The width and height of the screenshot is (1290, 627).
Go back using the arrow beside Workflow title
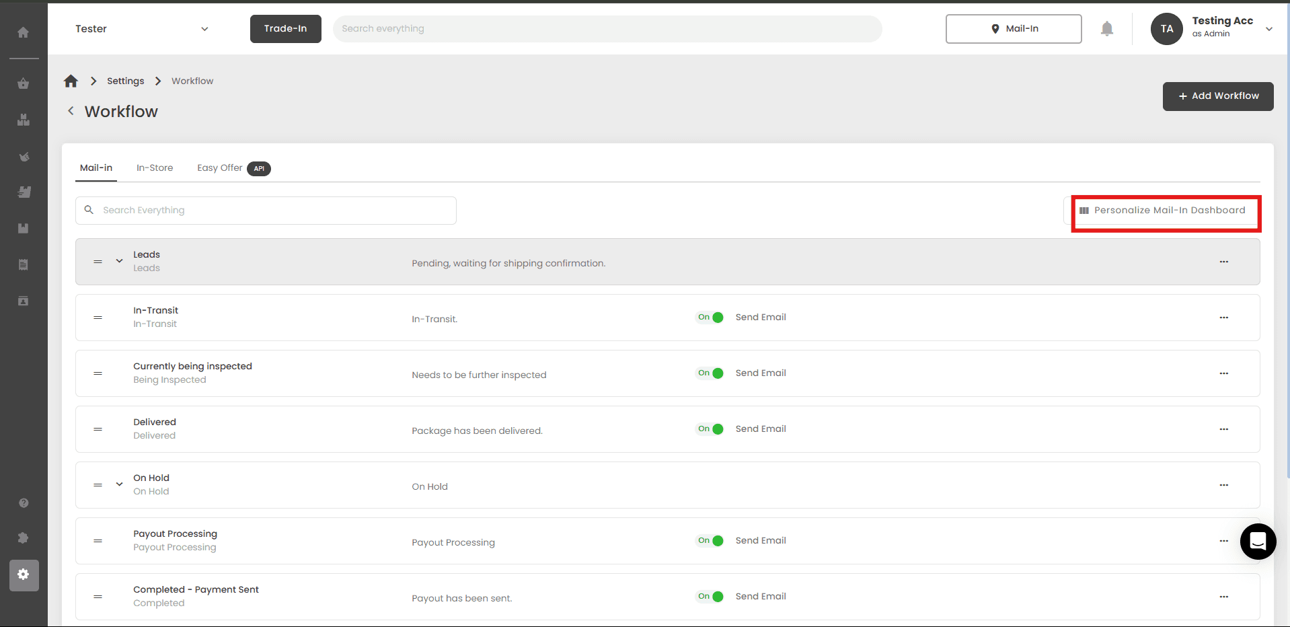tap(71, 110)
